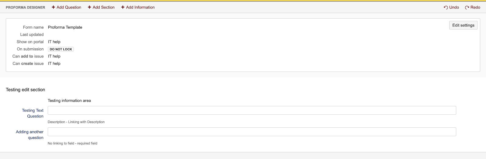Click the plus icon beside Add Information
Viewport: 486px width, 159px height.
(x=123, y=7)
